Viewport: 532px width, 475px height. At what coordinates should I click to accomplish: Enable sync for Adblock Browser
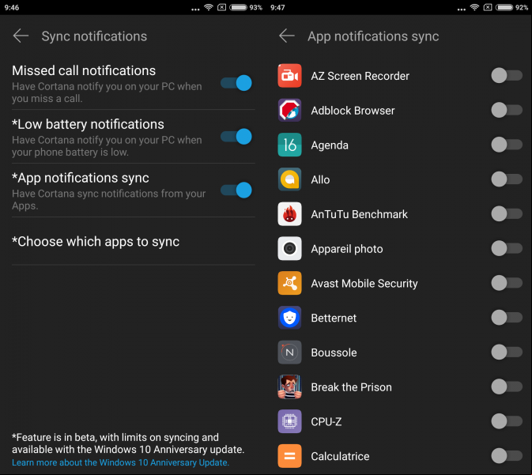tap(507, 111)
